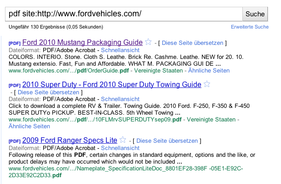This screenshot has height=184, width=281.
Task: Click the OrderGuide.pdf green URL text
Action: 69,71
